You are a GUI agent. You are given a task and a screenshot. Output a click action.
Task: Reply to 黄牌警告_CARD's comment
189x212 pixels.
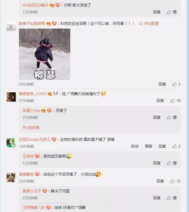point(160,100)
